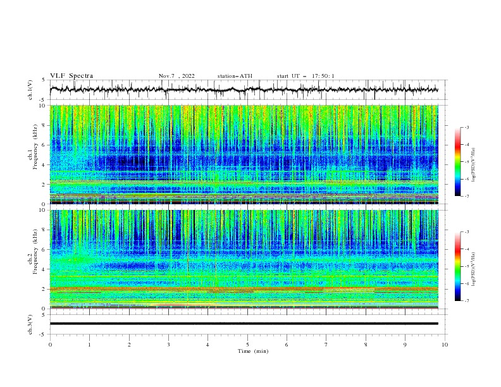Click time axis tick label "5"
Viewport: 501px width, 387px height.
[247, 345]
